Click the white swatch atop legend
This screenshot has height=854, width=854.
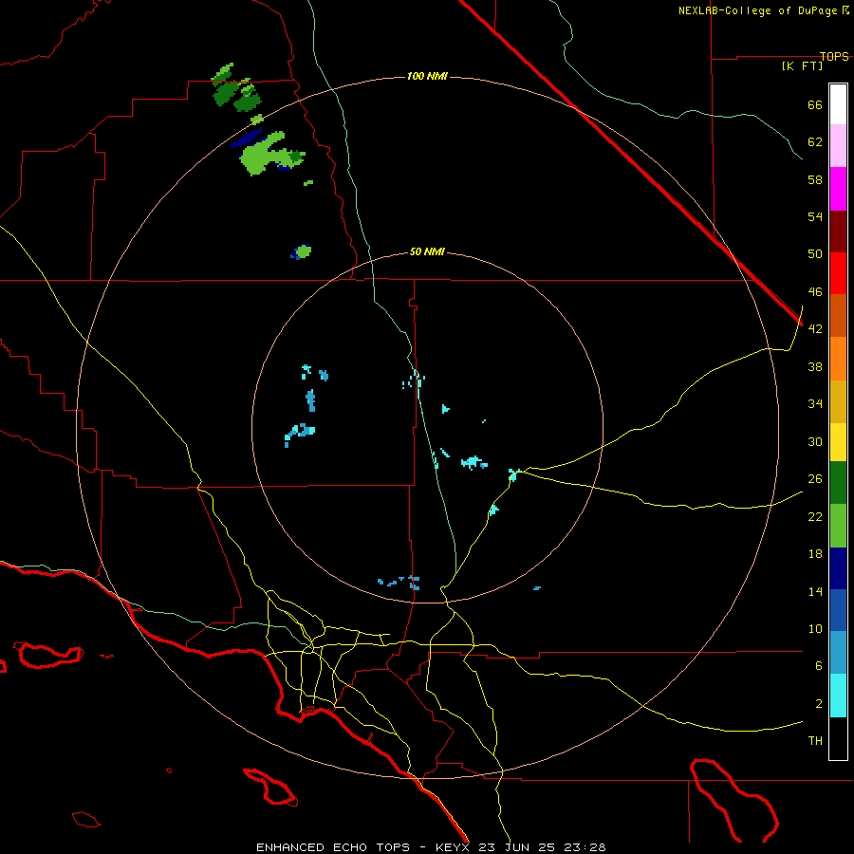coord(838,104)
